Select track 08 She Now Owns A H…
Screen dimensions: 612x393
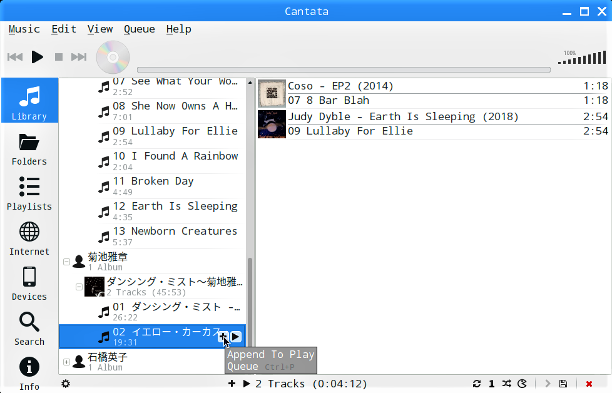153,111
